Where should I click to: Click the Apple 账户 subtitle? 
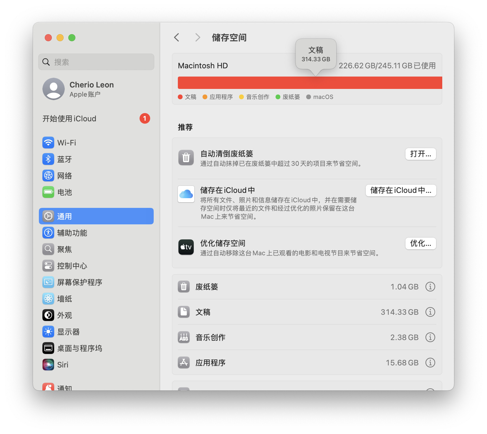pos(85,94)
